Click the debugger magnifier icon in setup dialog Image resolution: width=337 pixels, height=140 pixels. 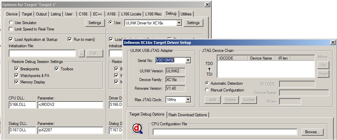138,129
